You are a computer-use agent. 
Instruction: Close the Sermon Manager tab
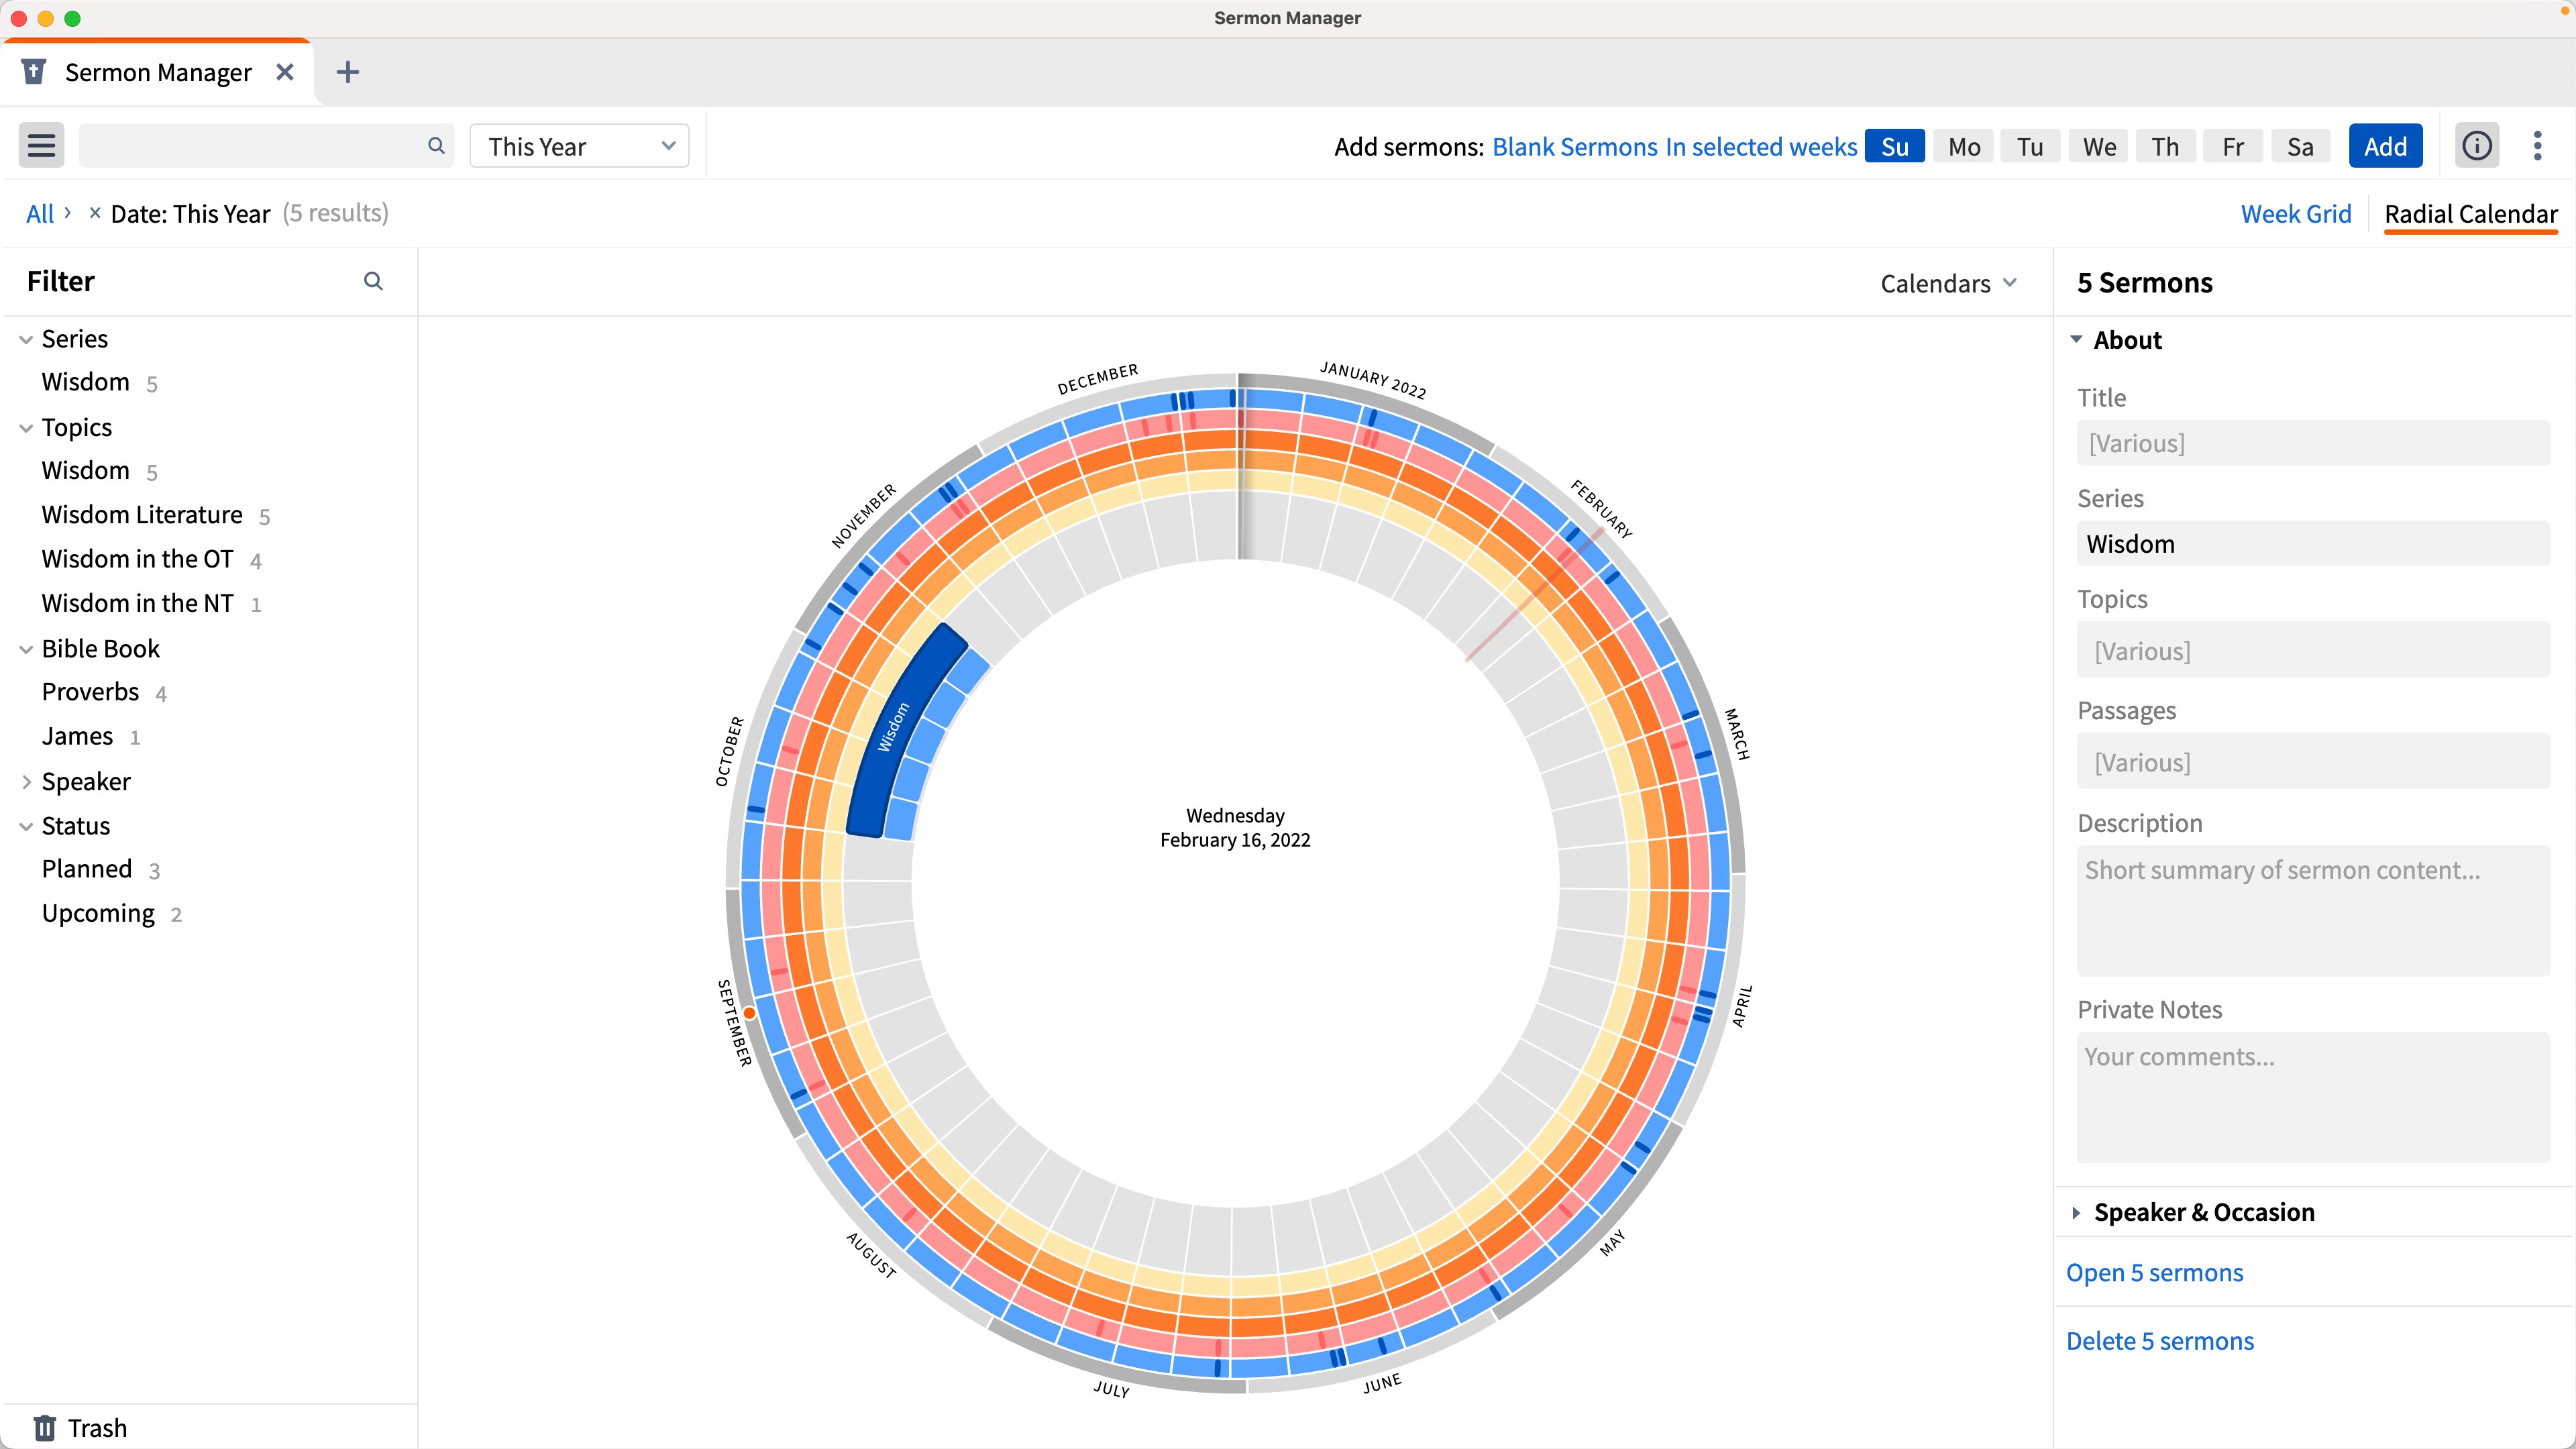click(285, 72)
